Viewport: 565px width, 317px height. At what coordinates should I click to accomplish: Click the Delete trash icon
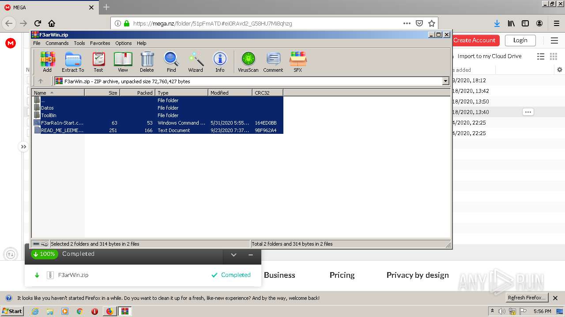click(147, 62)
